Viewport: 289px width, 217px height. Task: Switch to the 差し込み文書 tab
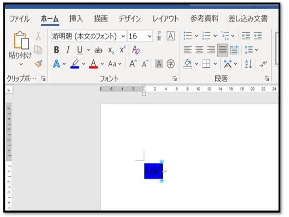(x=248, y=19)
